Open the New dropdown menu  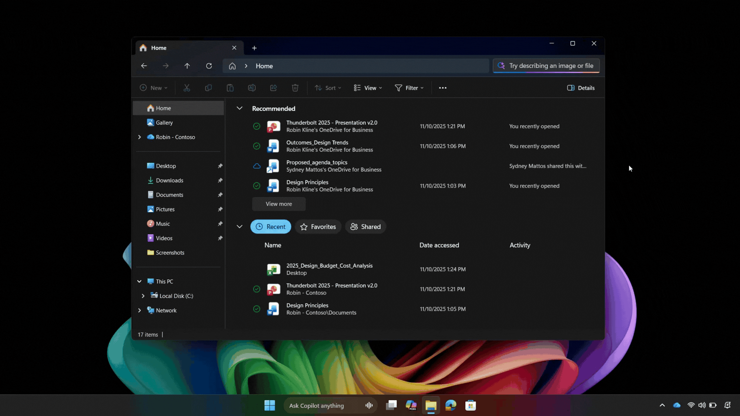pos(153,88)
